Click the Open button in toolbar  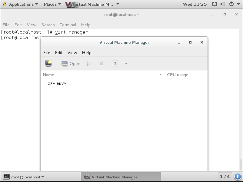[71, 63]
